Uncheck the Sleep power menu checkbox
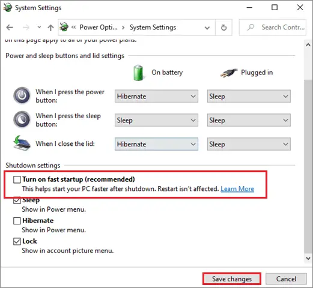This screenshot has width=313, height=288. (17, 201)
